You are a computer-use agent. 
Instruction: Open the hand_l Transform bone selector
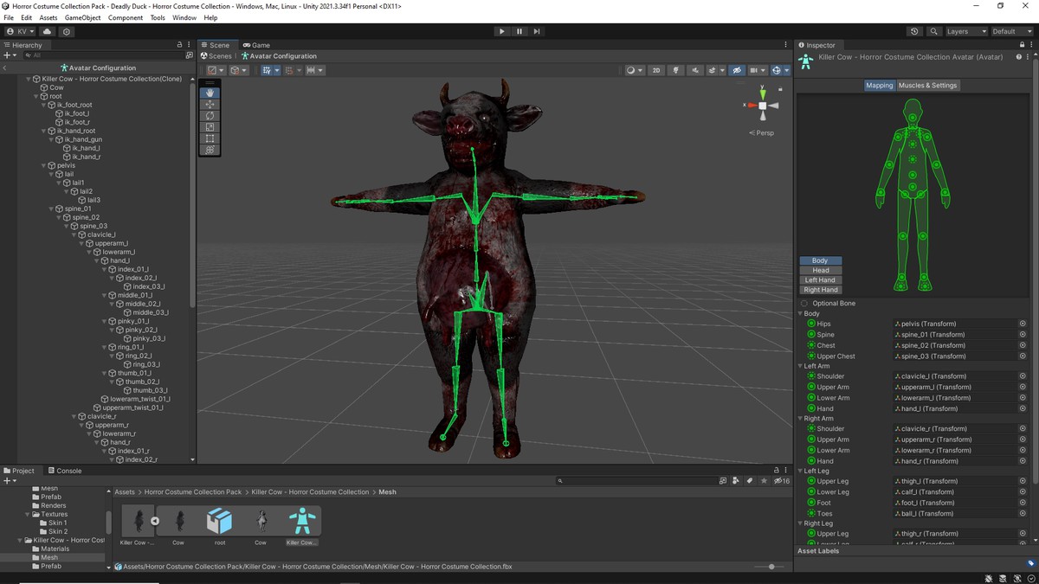1022,408
